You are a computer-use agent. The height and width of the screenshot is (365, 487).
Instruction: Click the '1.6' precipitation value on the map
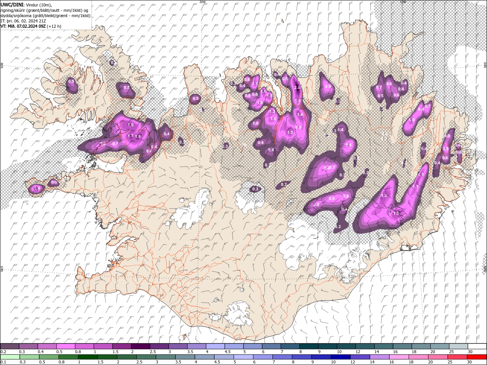[x=131, y=125]
